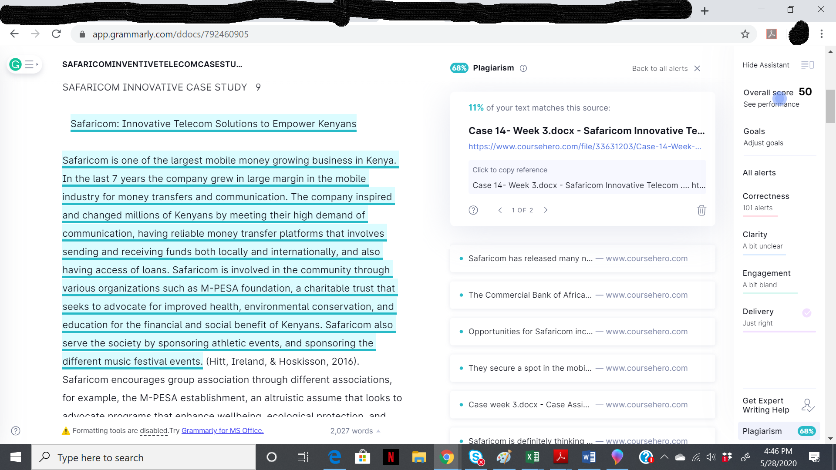Open the Adobe Acrobat extension icon

(772, 34)
